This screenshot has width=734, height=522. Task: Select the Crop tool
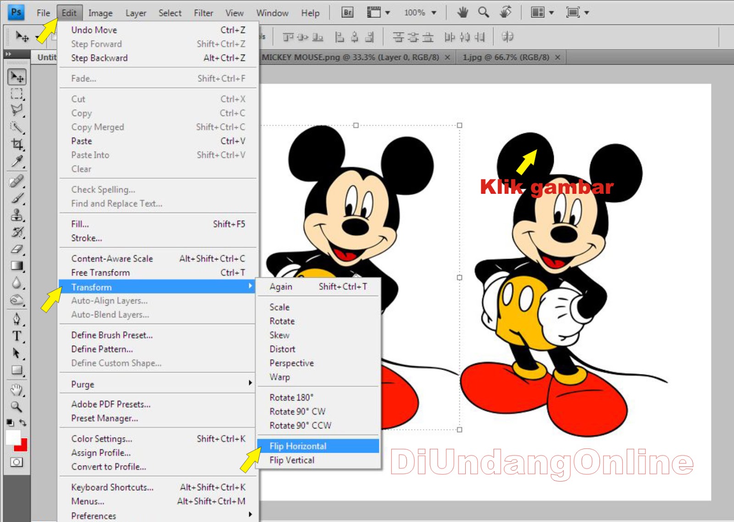17,144
